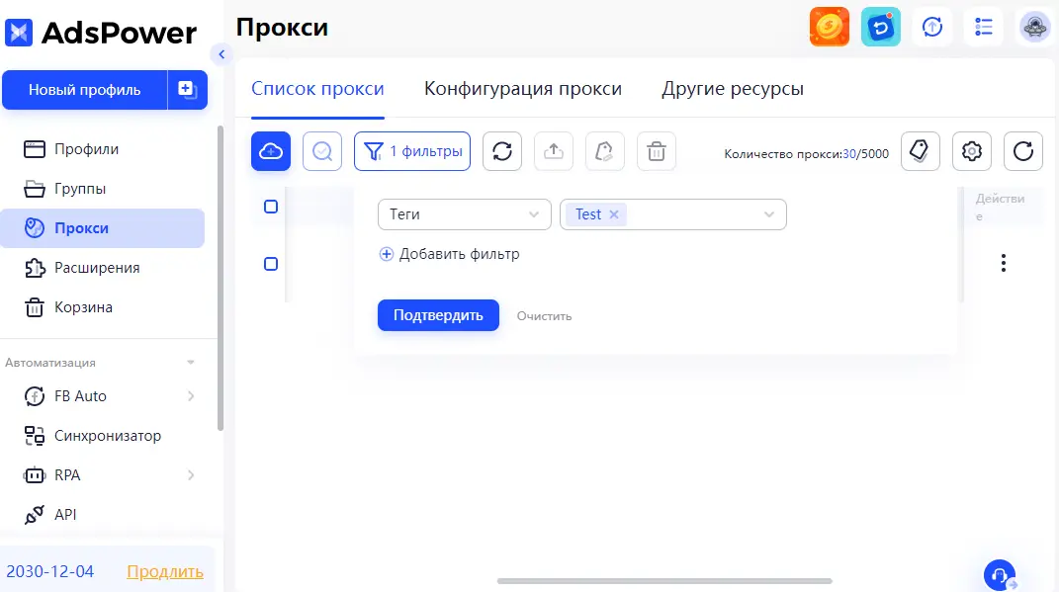The height and width of the screenshot is (592, 1059).
Task: Click the delete trash toolbar icon
Action: (x=656, y=151)
